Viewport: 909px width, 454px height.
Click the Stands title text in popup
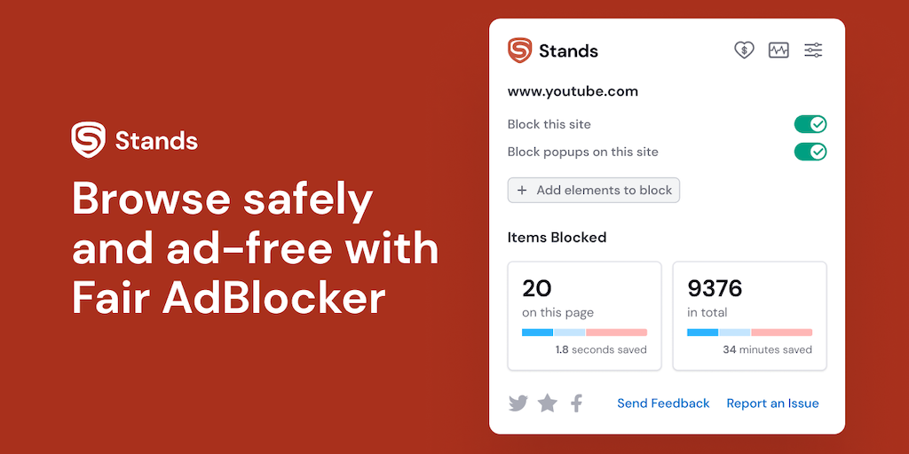coord(568,51)
